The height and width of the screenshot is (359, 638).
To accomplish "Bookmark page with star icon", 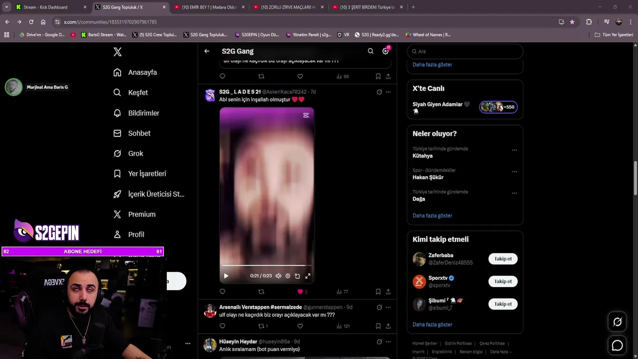I will point(572,22).
